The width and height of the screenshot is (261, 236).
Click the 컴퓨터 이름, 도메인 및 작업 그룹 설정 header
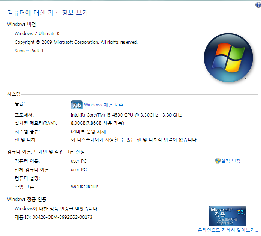tap(46, 152)
